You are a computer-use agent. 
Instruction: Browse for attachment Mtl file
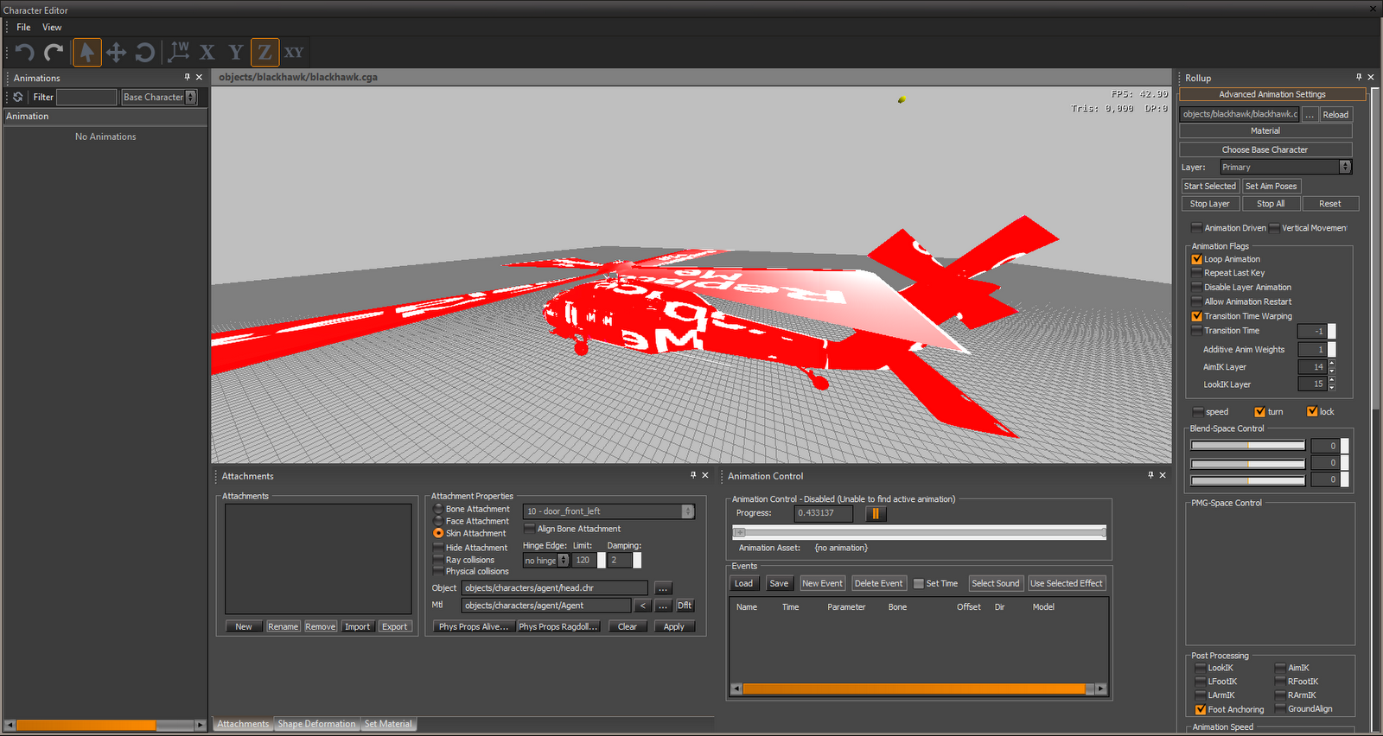pyautogui.click(x=663, y=606)
